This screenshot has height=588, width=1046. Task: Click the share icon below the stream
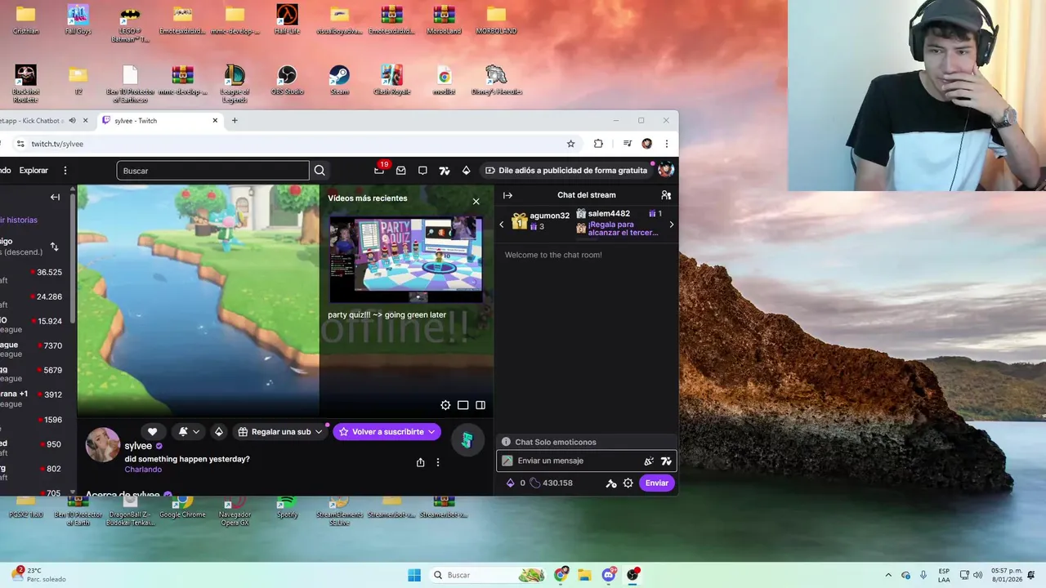[420, 462]
